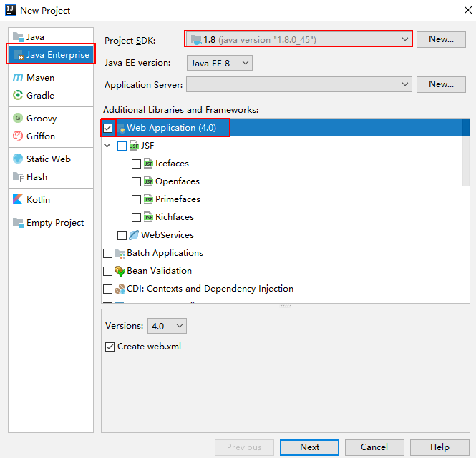Uncheck the Web Application (4.0) checkbox
476x458 pixels.
click(108, 128)
